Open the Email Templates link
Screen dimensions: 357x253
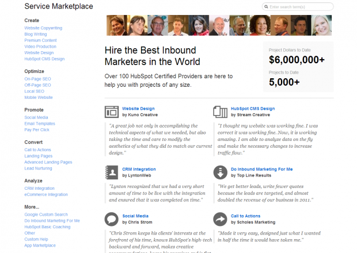pos(40,124)
